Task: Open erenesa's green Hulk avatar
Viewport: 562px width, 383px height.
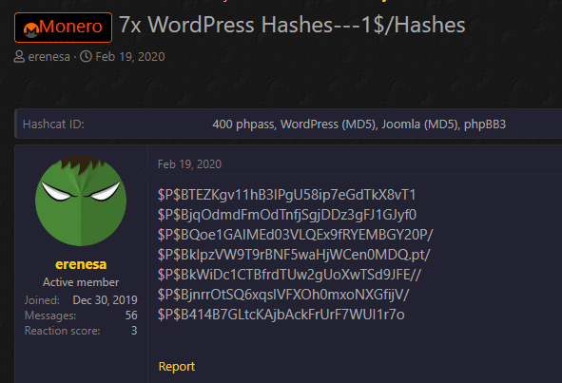Action: [x=81, y=201]
